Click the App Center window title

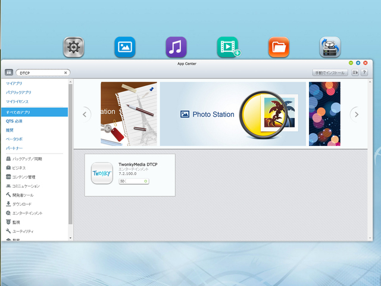pos(186,64)
